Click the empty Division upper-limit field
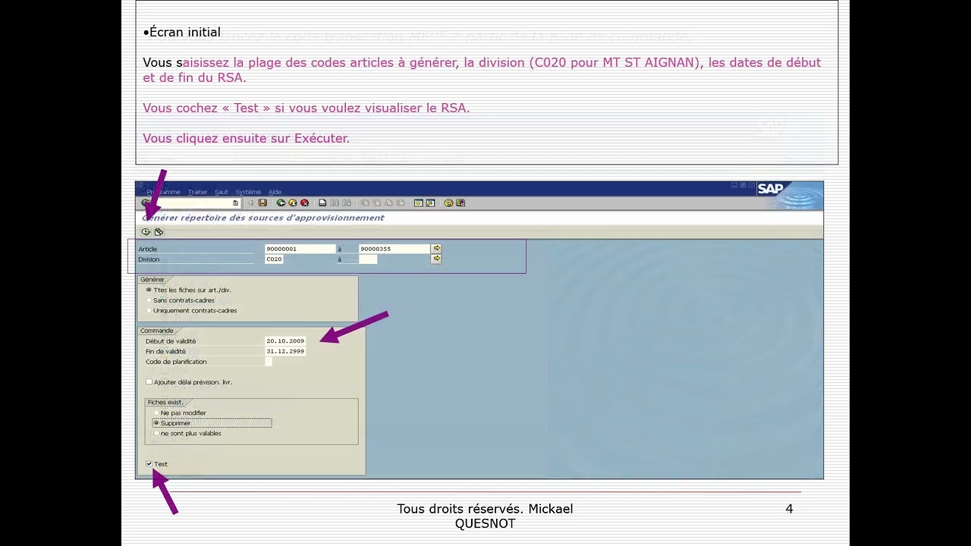The image size is (971, 546). (x=368, y=259)
